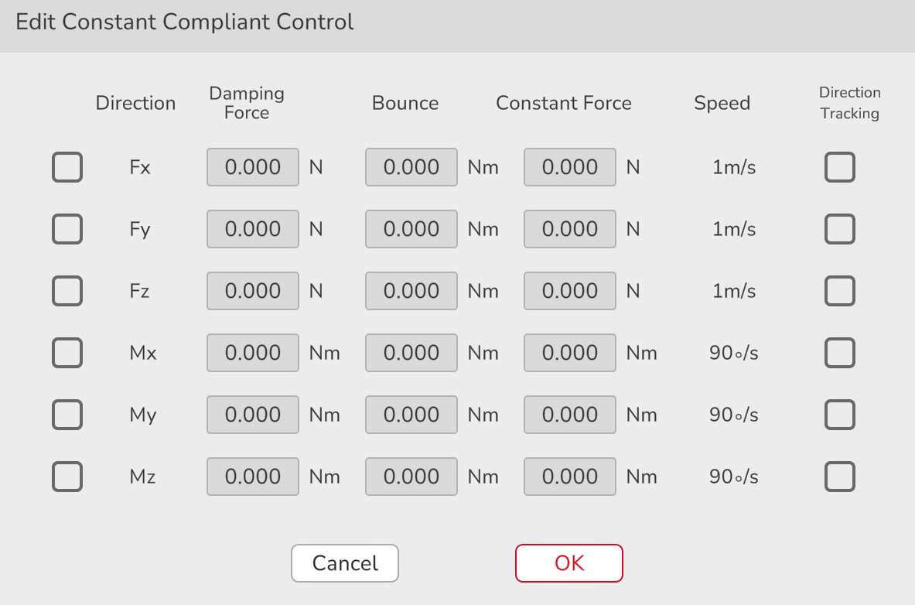Check the My direction checkbox
Image resolution: width=915 pixels, height=605 pixels.
(x=67, y=415)
